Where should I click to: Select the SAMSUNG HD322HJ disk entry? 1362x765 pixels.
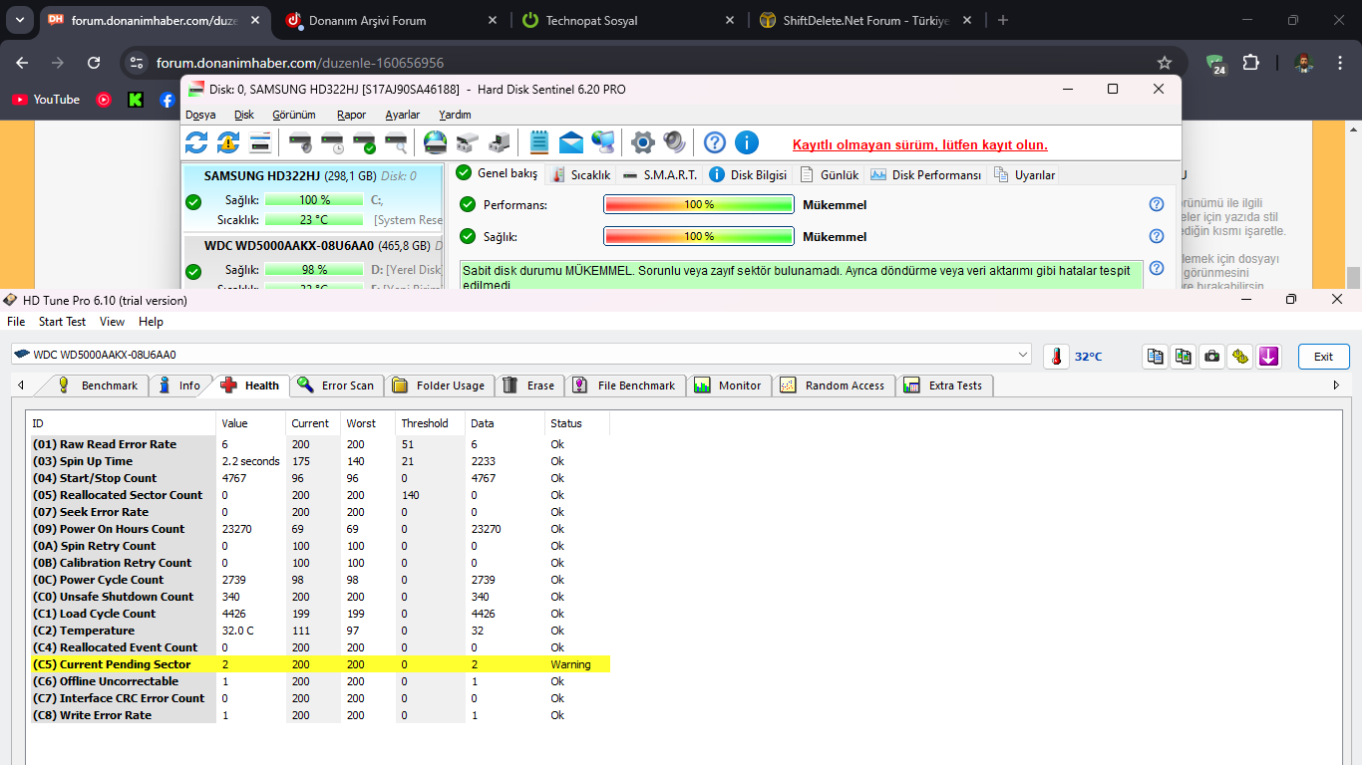tap(313, 198)
